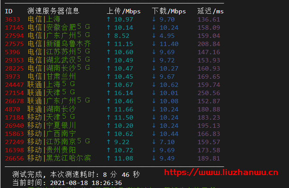Click the 延迟/ms column header
The image size is (289, 188).
[x=210, y=11]
